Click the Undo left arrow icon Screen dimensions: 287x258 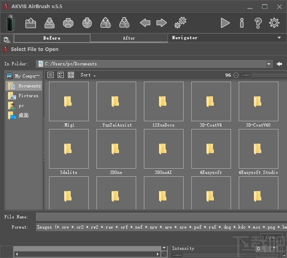coord(145,23)
